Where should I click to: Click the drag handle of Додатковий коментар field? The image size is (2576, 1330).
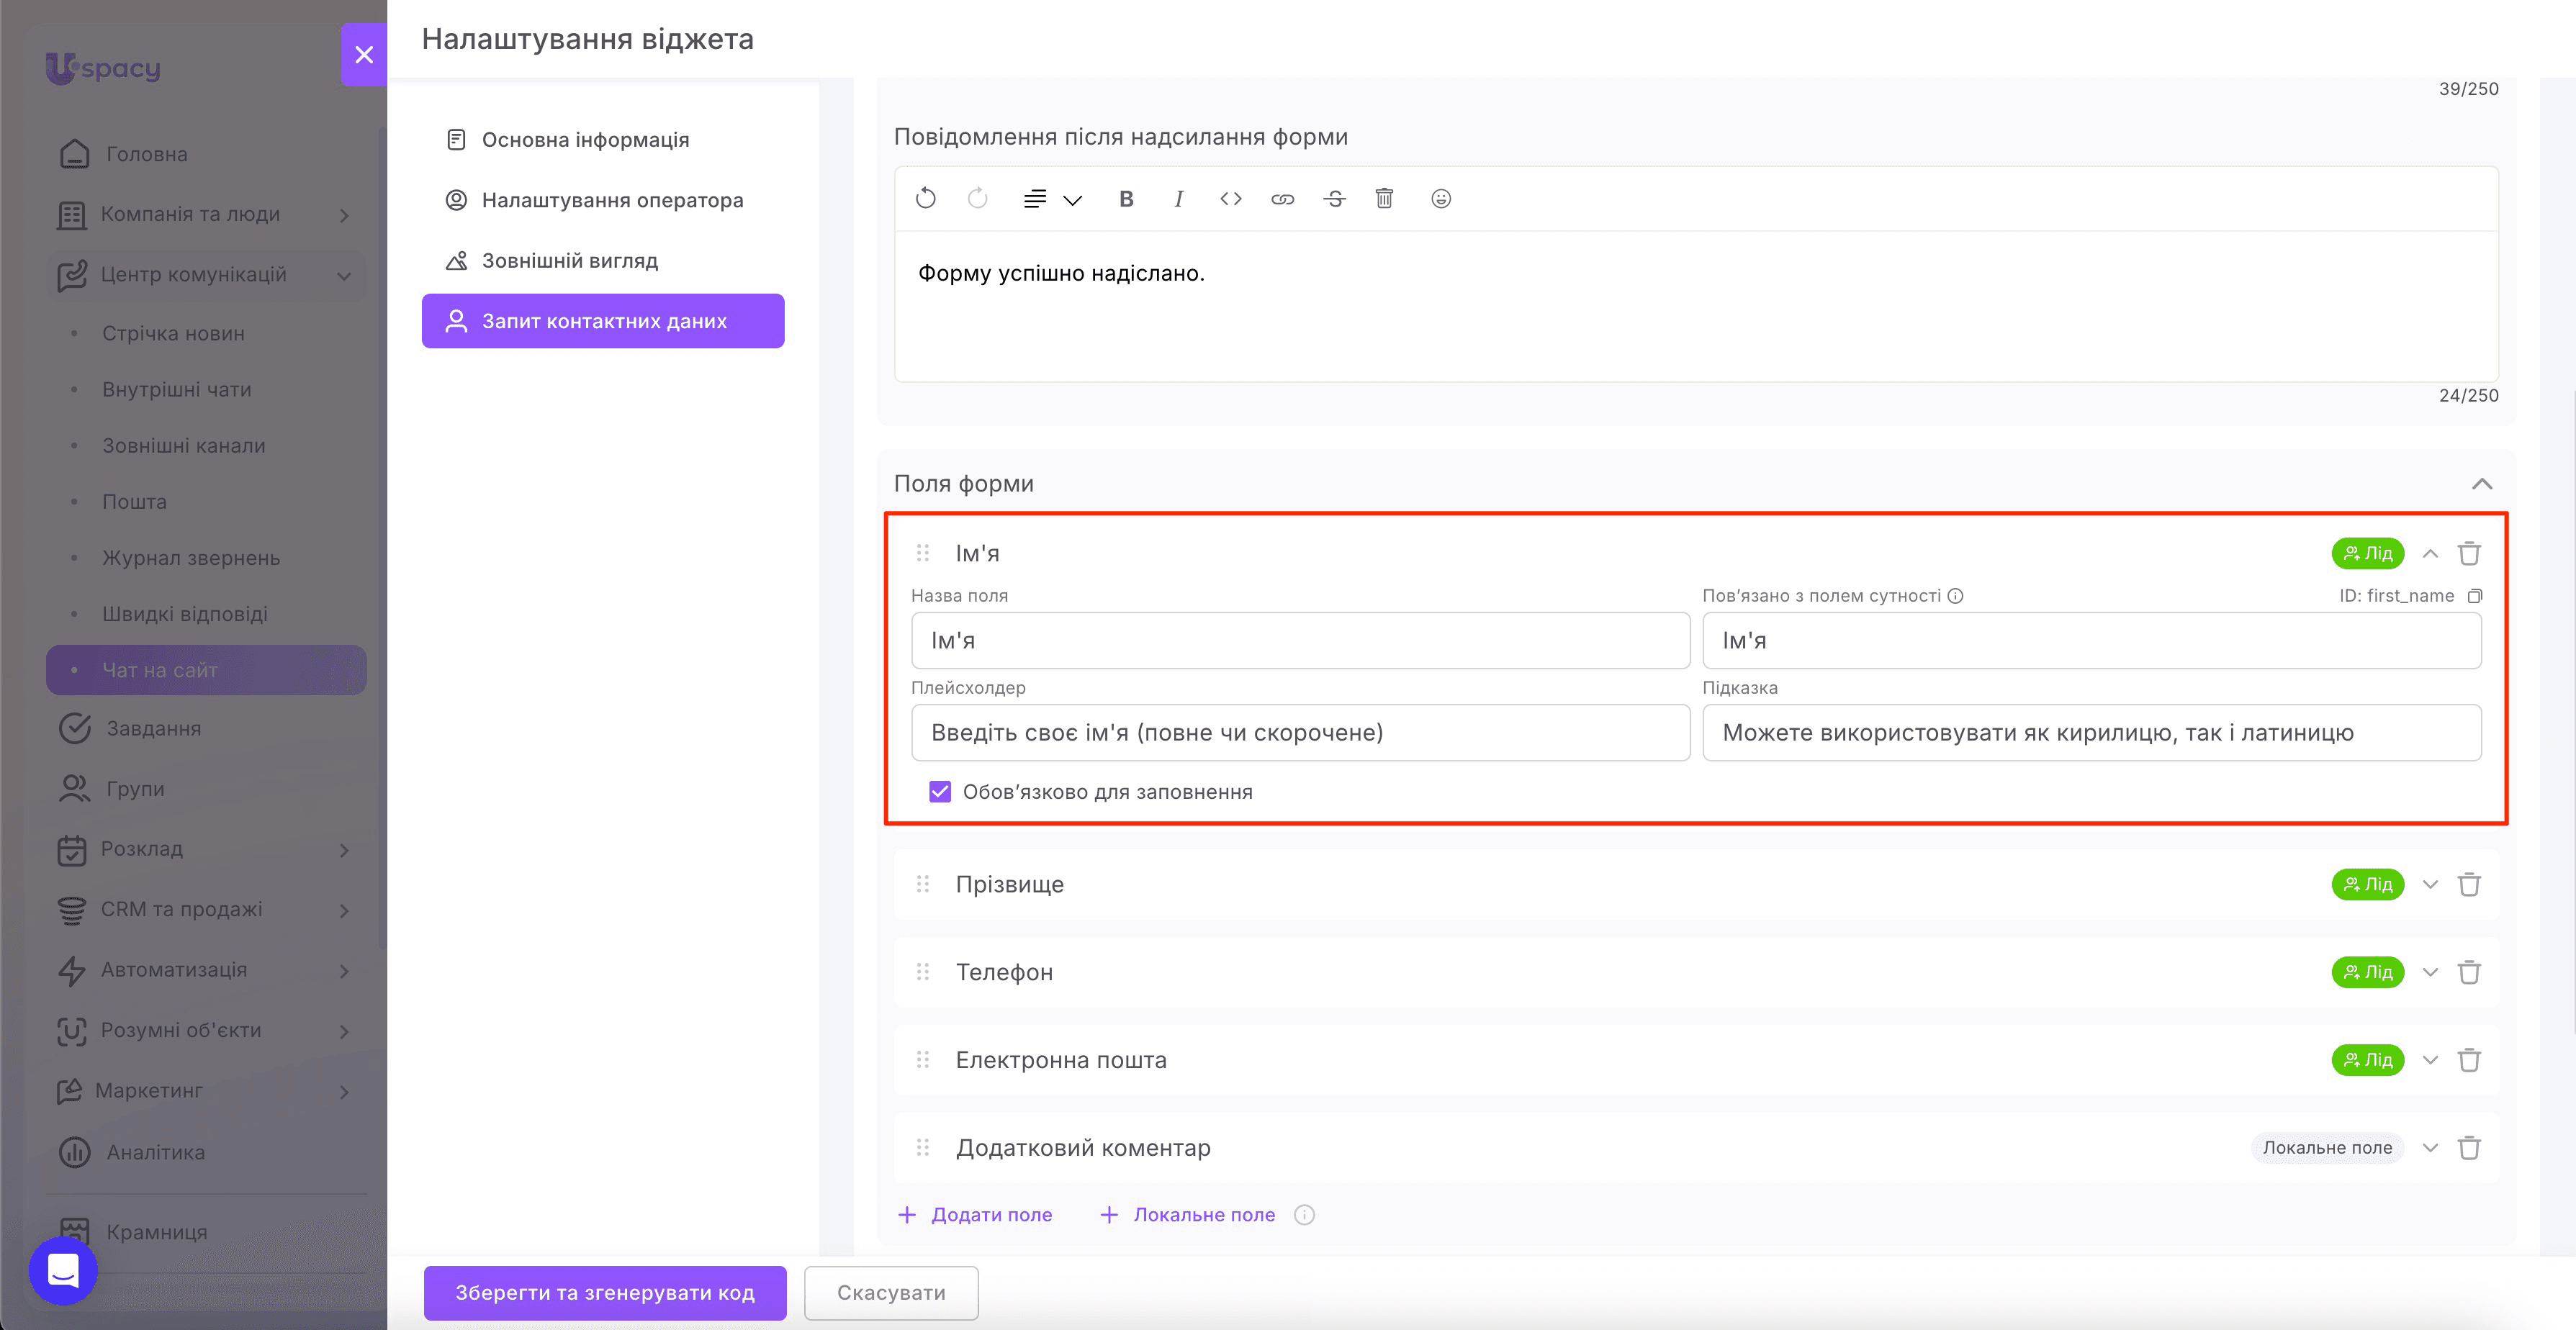click(x=923, y=1148)
